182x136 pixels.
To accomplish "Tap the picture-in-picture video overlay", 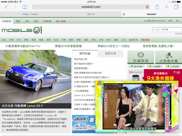I will (137, 107).
